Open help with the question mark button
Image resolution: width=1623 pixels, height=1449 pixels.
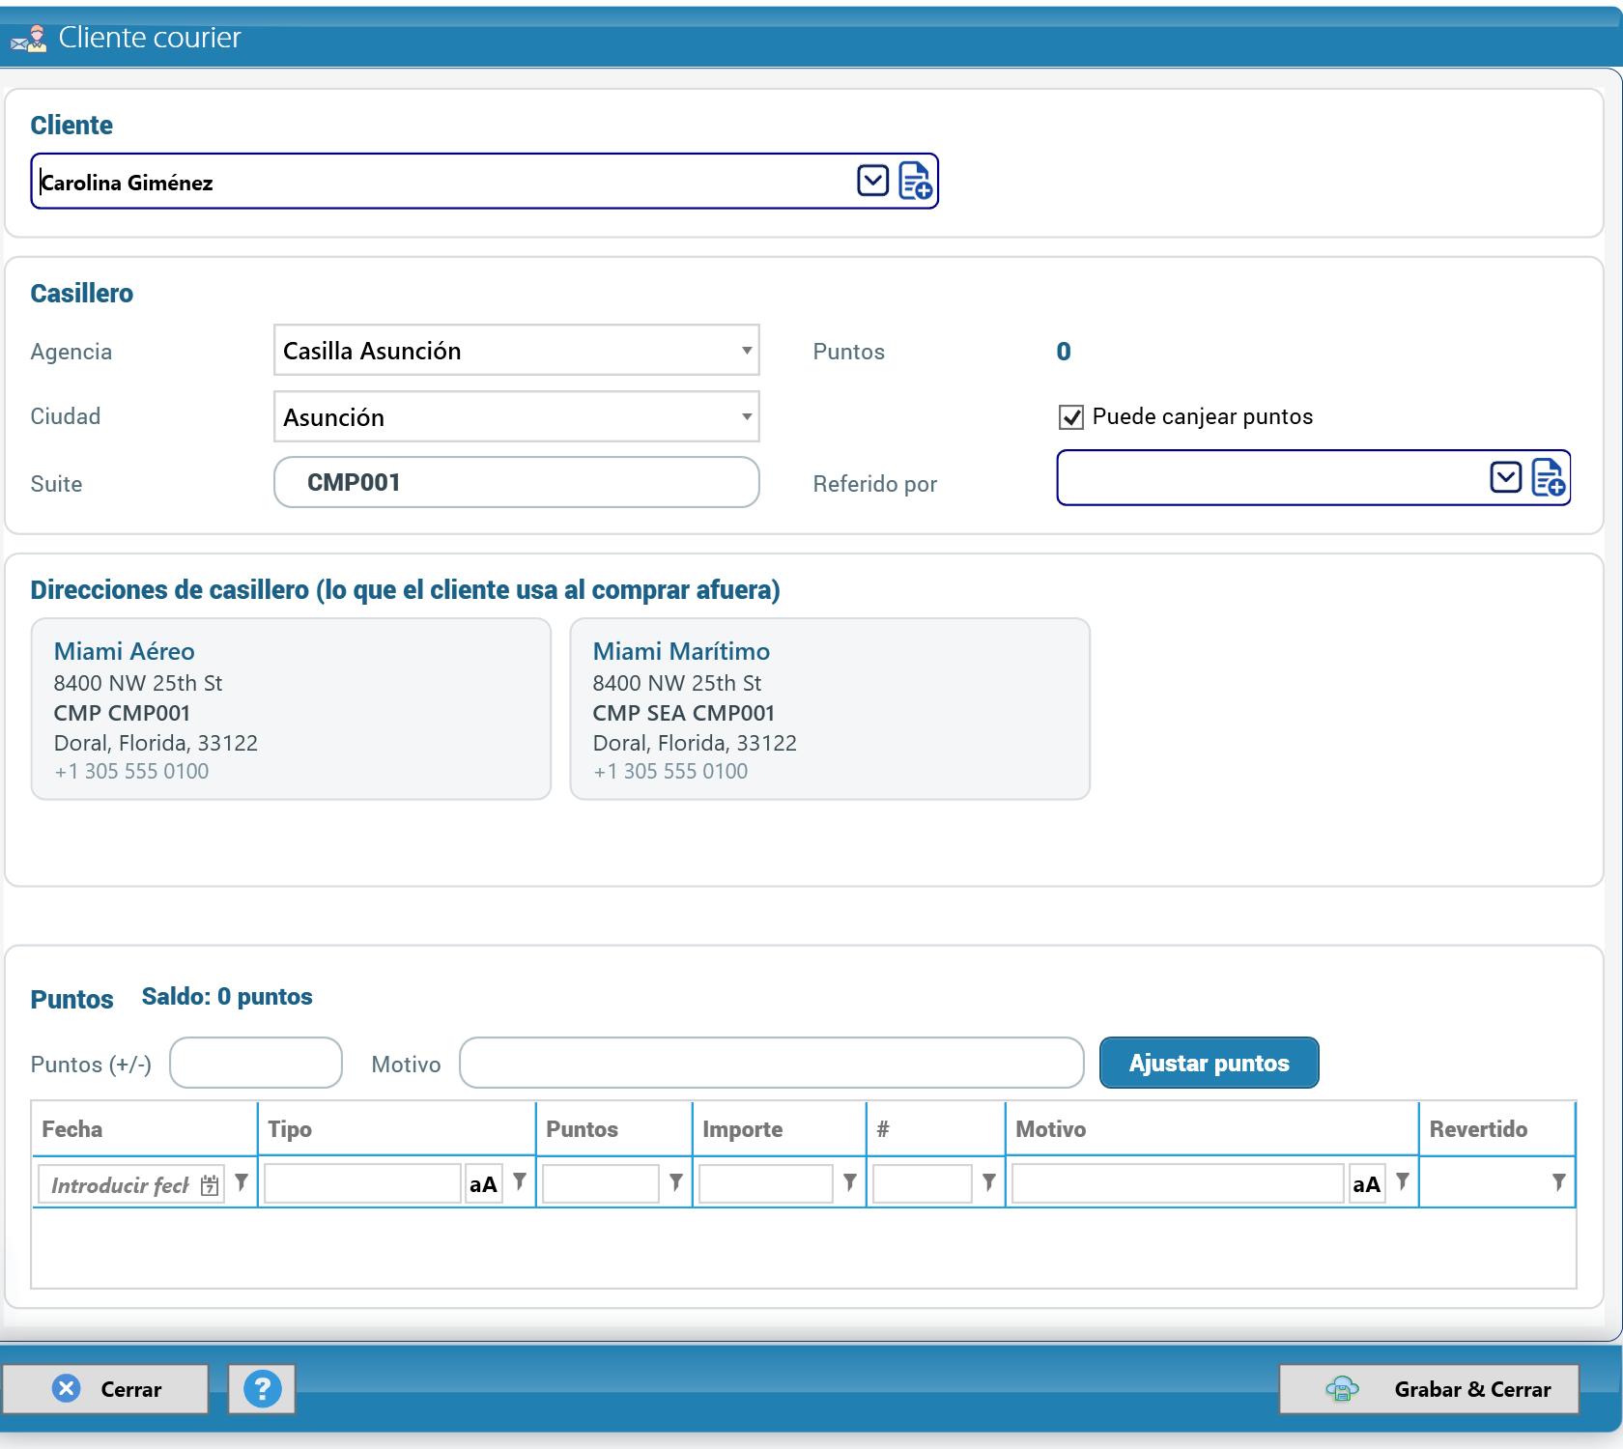[x=262, y=1389]
